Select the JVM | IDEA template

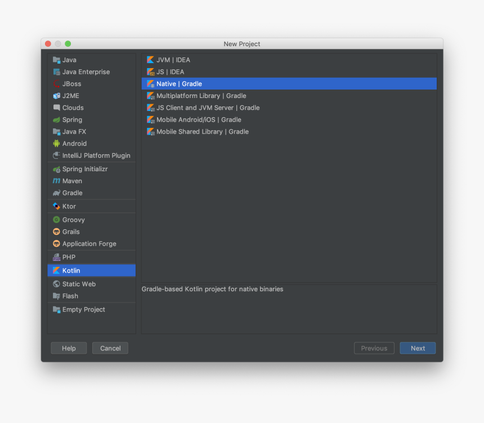tap(289, 60)
